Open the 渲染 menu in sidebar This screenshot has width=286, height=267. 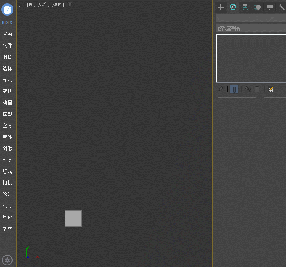pos(7,34)
